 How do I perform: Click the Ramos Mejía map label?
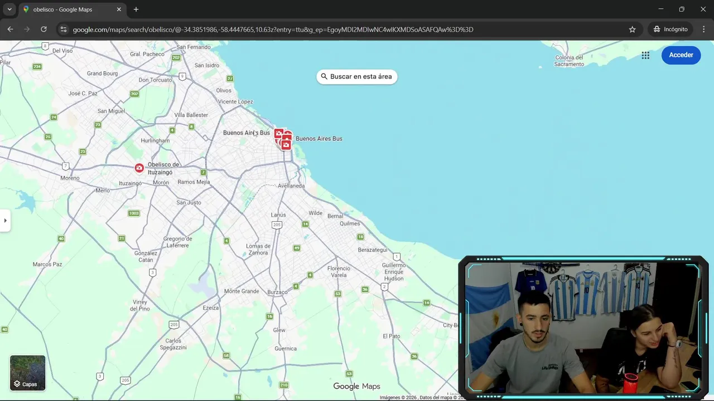tap(194, 182)
